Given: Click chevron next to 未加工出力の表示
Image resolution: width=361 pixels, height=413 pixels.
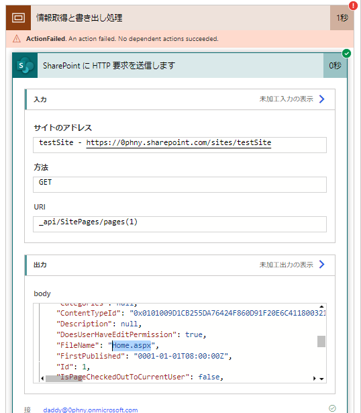Looking at the screenshot, I should click(x=322, y=264).
